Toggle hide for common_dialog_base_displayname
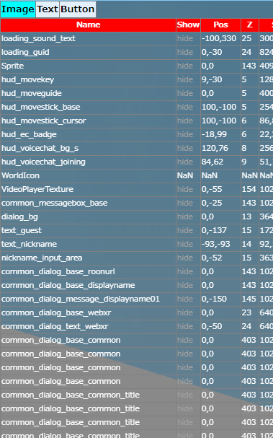The height and width of the screenshot is (438, 273). tap(185, 285)
